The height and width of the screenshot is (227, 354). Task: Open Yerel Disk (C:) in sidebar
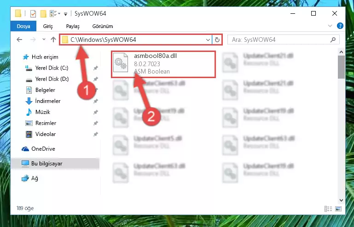[52, 68]
